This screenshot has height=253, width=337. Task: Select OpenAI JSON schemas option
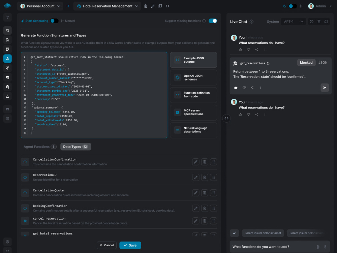click(193, 77)
